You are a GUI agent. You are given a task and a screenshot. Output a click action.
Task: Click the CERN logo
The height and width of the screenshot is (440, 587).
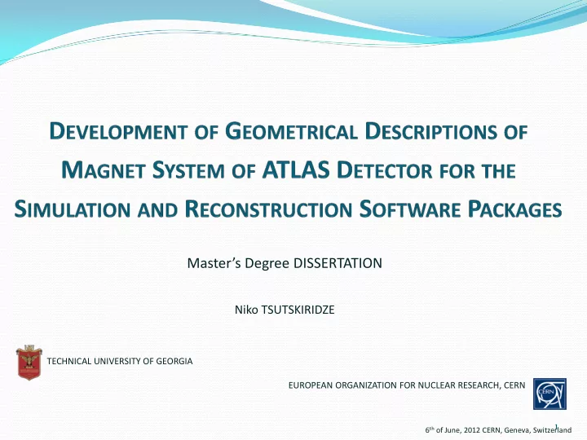549,394
